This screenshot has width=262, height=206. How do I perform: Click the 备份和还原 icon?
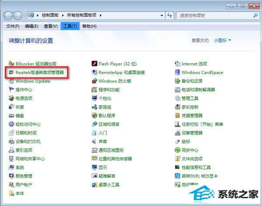[177, 81]
